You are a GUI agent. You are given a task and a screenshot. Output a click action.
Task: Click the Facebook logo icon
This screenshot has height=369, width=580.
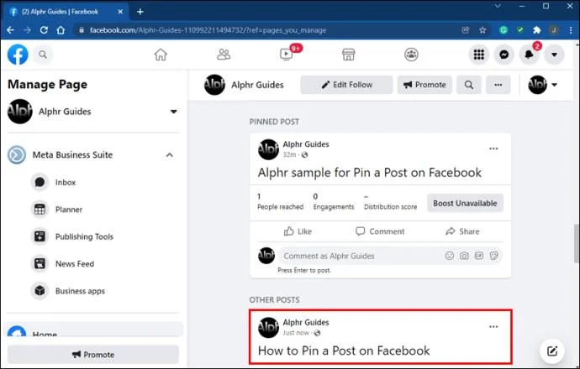[x=18, y=55]
